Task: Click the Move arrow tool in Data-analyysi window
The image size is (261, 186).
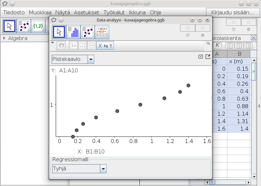Action: click(59, 32)
